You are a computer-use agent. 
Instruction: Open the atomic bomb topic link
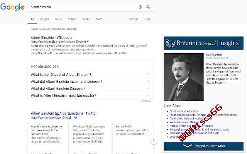(x=199, y=129)
